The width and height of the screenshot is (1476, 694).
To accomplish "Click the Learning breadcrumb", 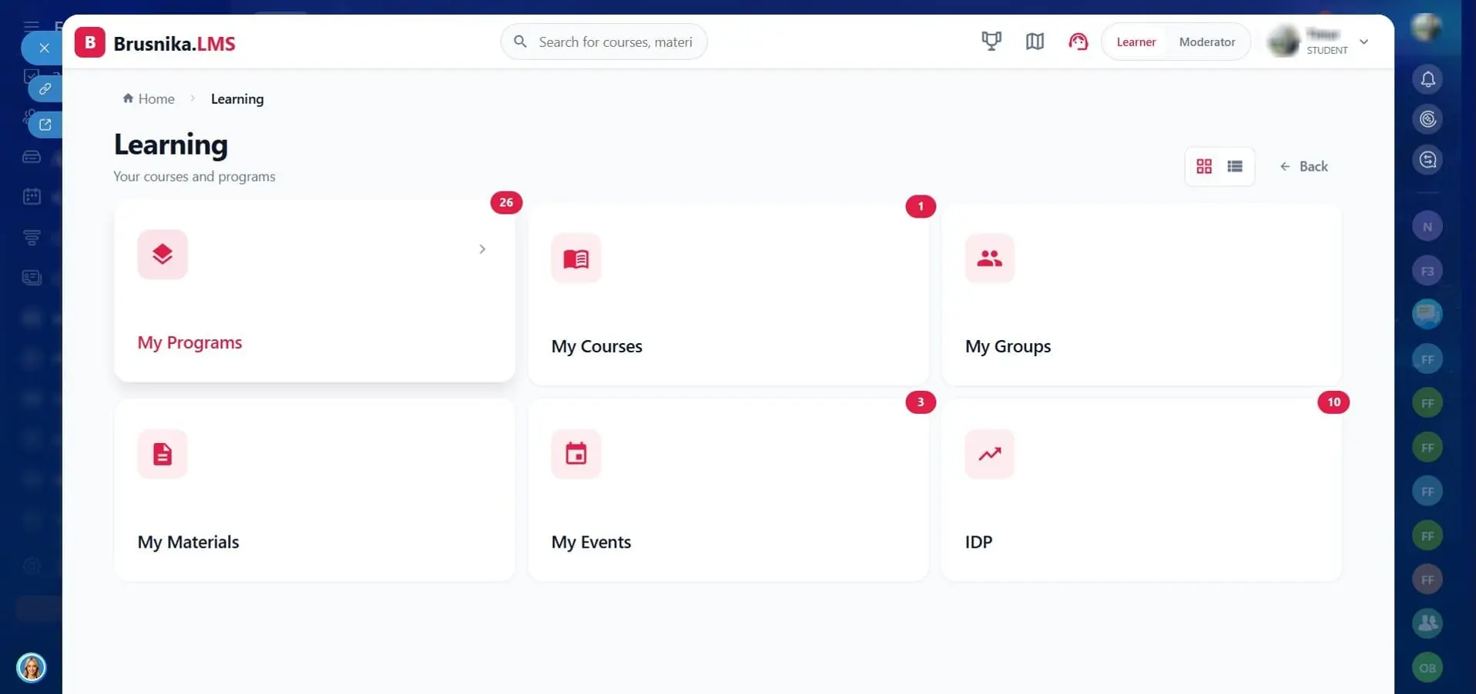I will (x=237, y=98).
